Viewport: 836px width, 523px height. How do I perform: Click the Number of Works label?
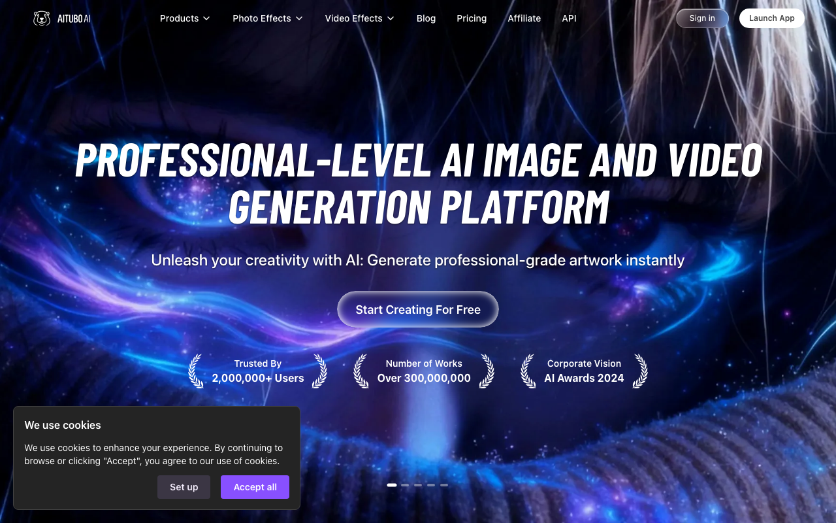(424, 363)
